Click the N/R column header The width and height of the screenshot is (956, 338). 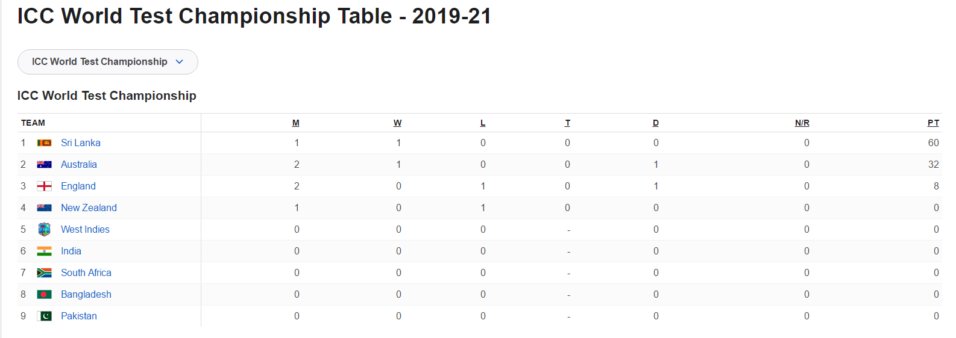[x=802, y=123]
